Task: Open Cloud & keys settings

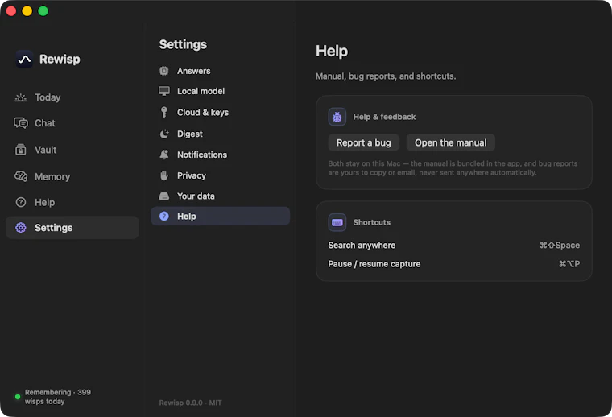Action: [220, 112]
